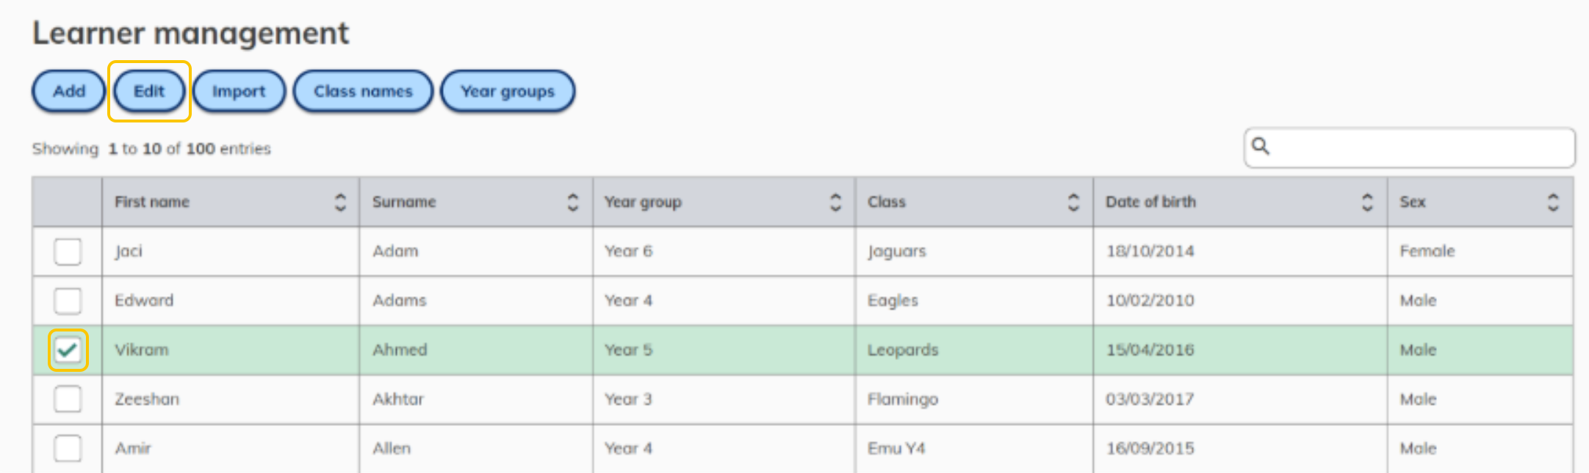
Task: Sort by First name column arrows
Action: click(x=340, y=202)
